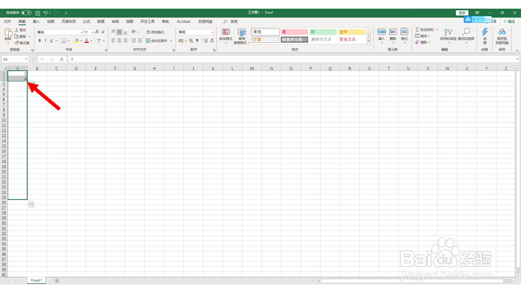Open the font name dropdown (等线)
521x293 pixels.
pos(81,32)
